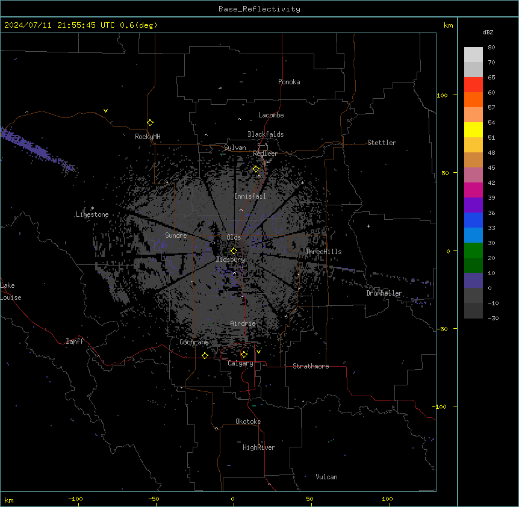This screenshot has width=519, height=507.
Task: Click the 80 value on the dBZ legend
Action: 491,48
